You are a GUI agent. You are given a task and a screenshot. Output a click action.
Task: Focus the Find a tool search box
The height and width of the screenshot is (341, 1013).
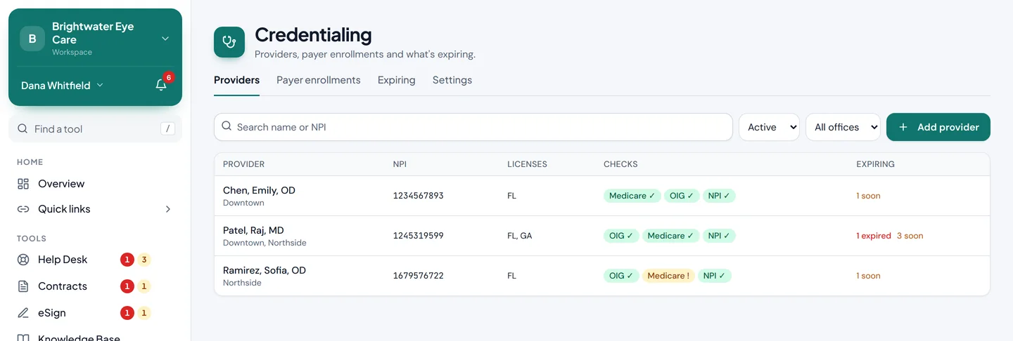coord(95,129)
